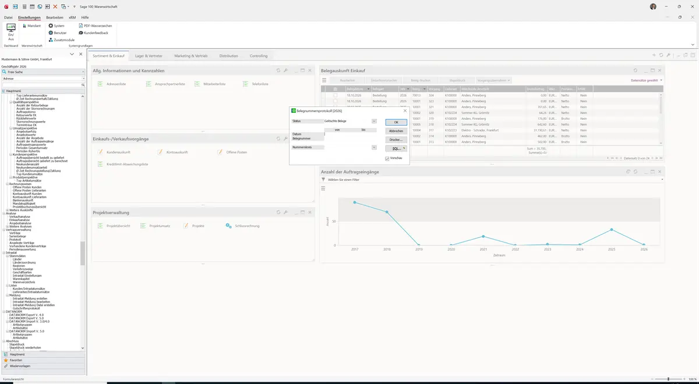Image resolution: width=699 pixels, height=384 pixels.
Task: Click the SQL... button
Action: (x=396, y=148)
